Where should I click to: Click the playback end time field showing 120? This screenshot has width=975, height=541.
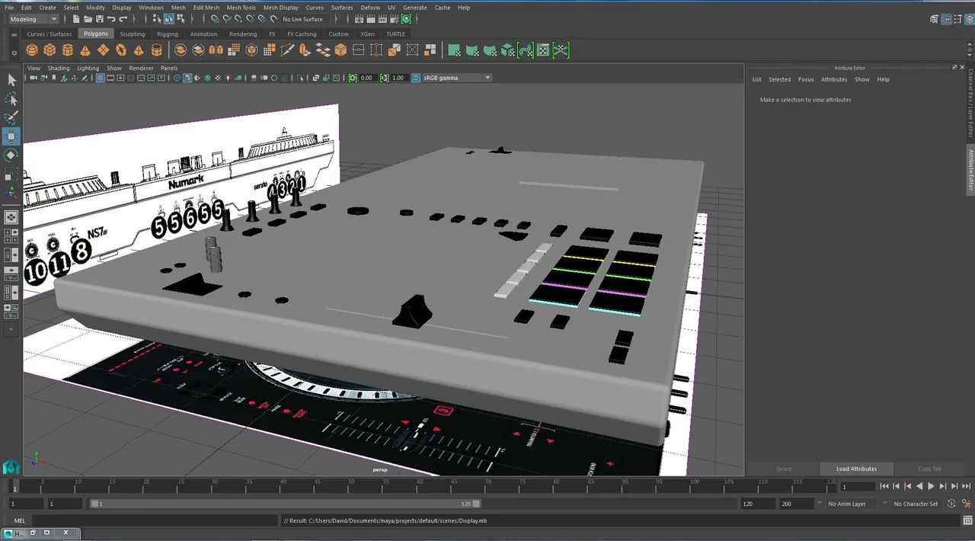click(757, 504)
